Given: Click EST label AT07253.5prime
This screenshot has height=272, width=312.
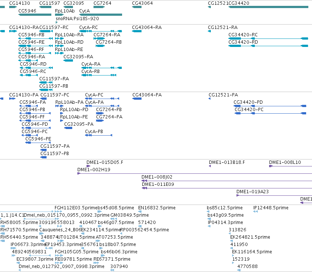Looking at the screenshot, I should tap(114, 237).
